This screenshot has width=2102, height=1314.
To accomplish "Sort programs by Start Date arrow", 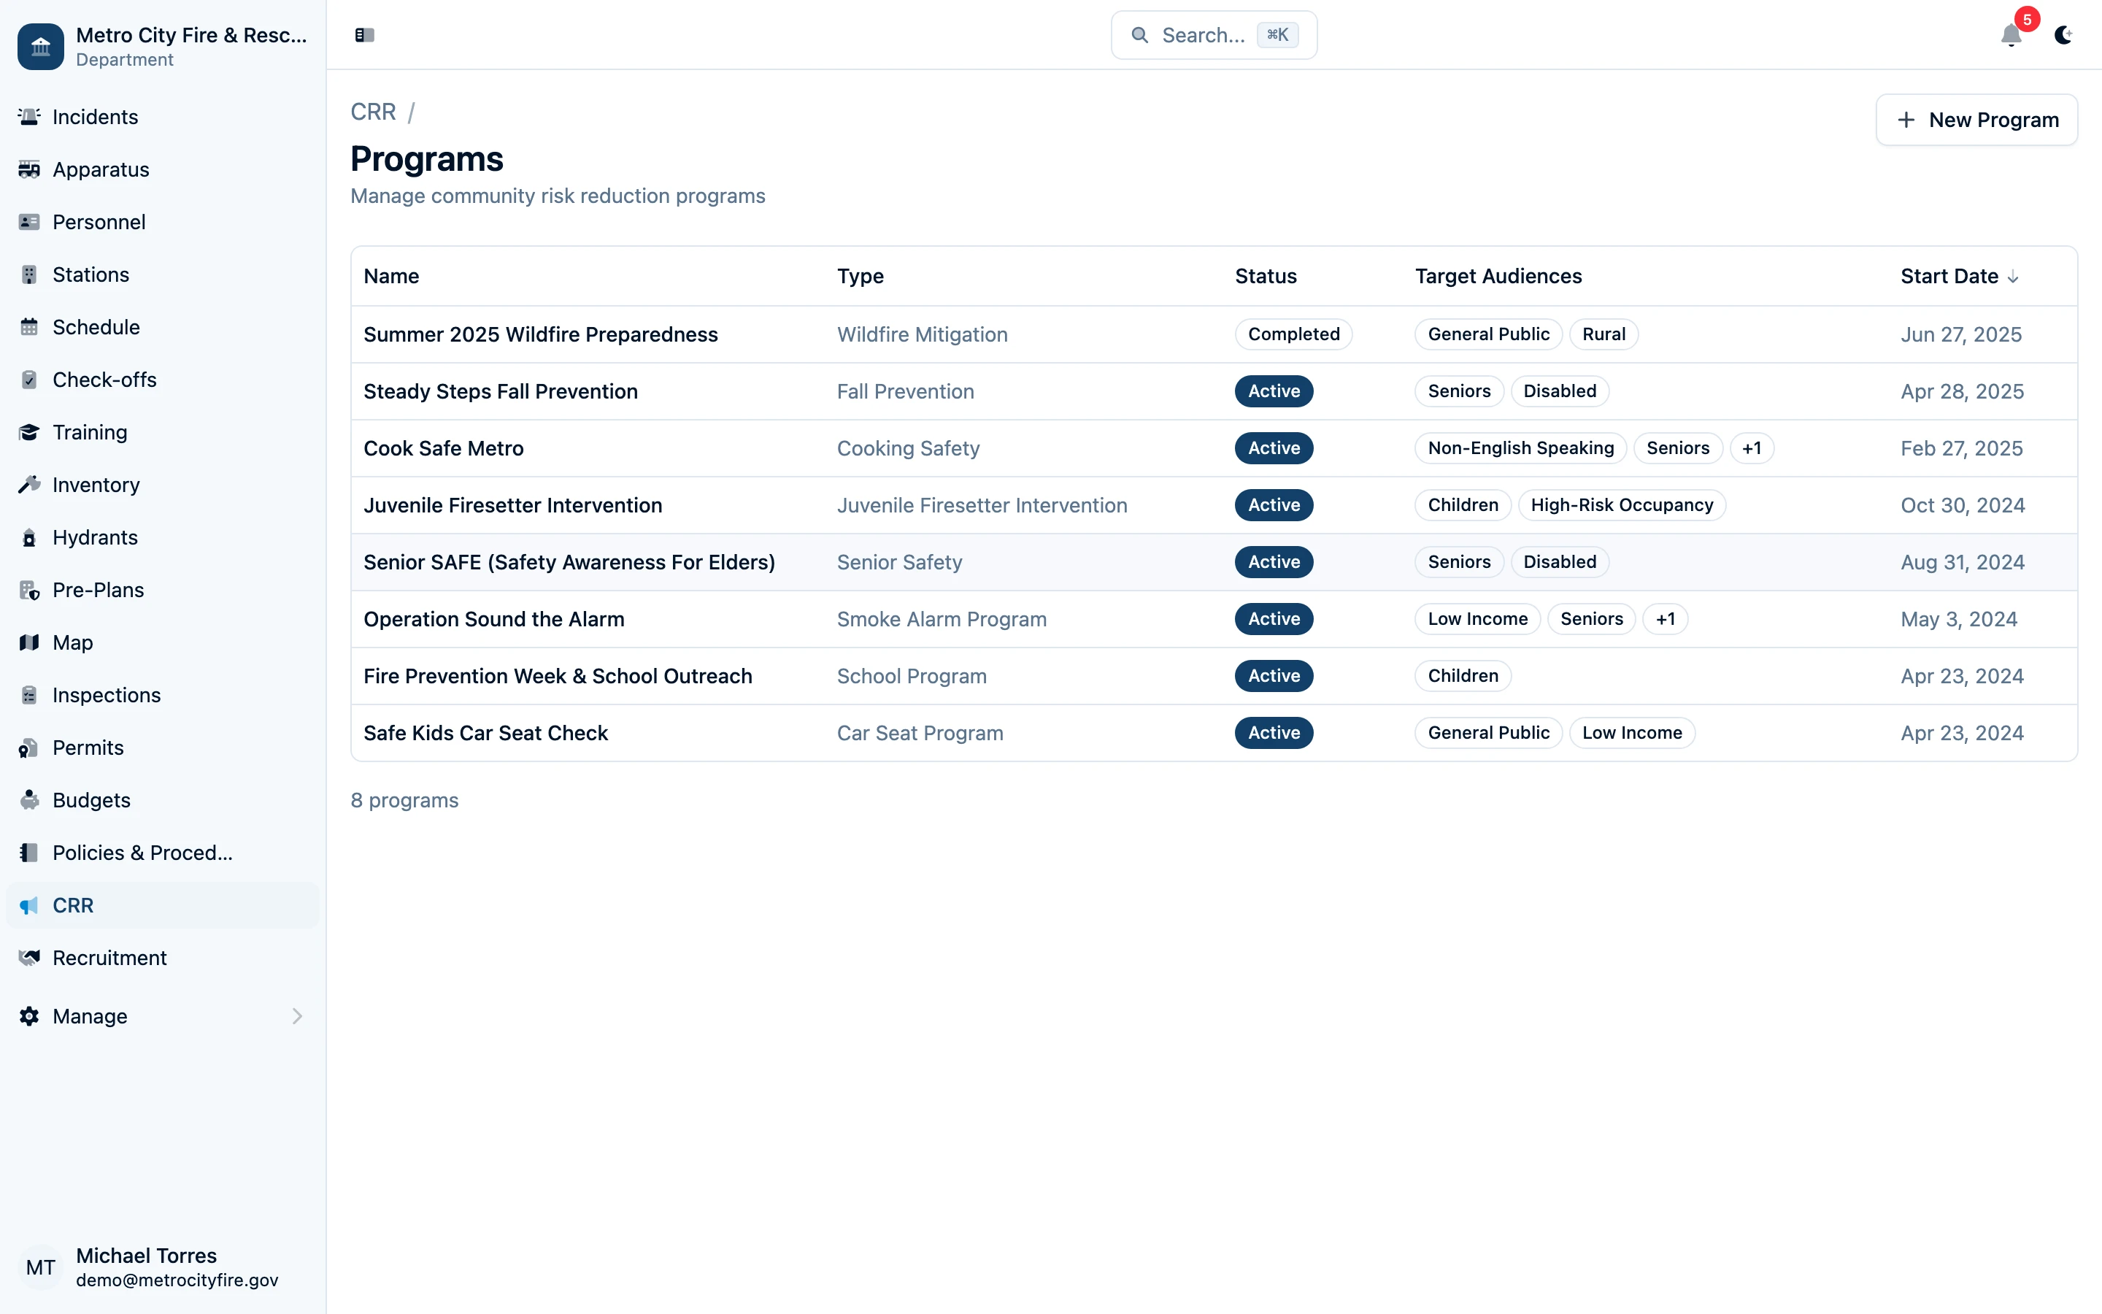I will tap(2014, 277).
